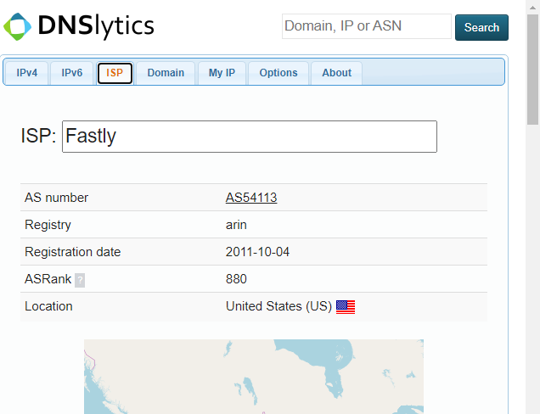Click the scrollbar down arrow

(x=532, y=407)
